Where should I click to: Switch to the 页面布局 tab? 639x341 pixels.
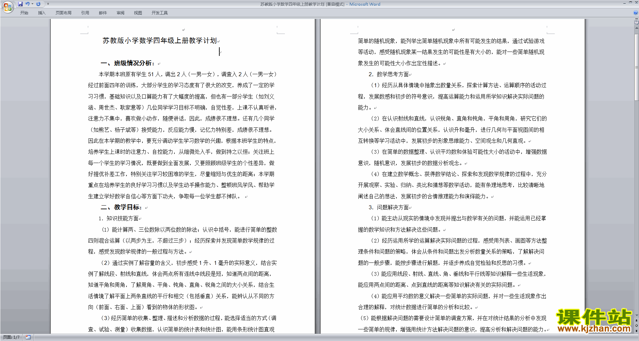click(63, 13)
